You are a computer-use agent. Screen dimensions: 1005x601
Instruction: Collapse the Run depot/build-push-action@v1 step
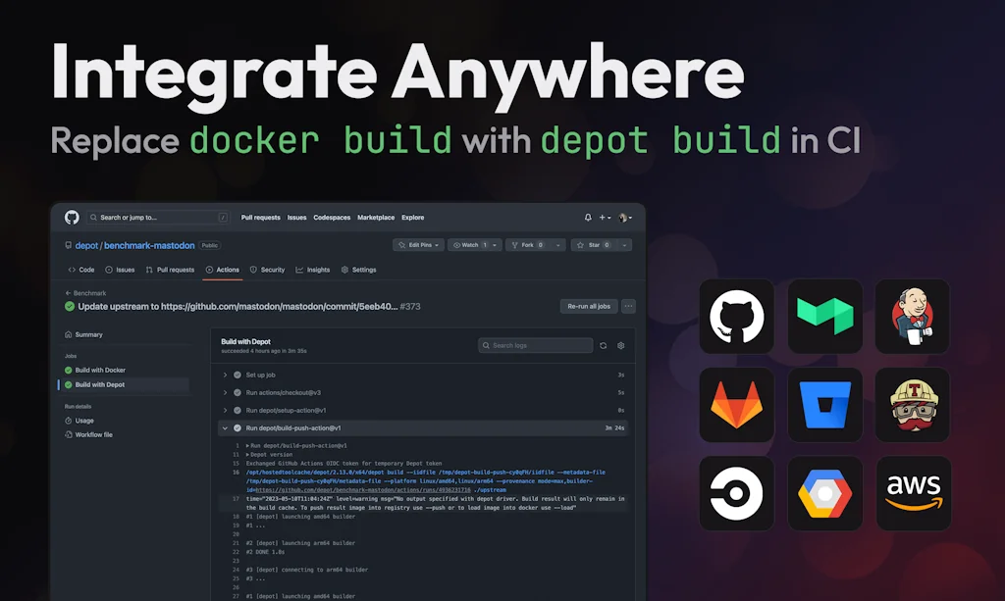(x=227, y=427)
